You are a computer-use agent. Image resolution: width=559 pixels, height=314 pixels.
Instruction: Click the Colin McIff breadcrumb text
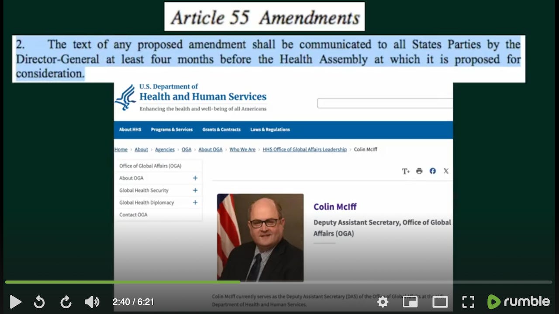click(x=366, y=150)
